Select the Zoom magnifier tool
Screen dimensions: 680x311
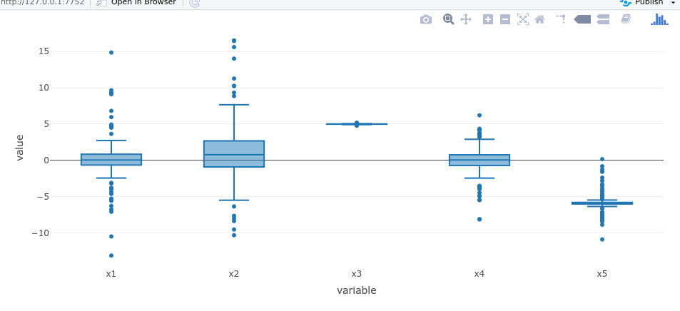pos(448,19)
